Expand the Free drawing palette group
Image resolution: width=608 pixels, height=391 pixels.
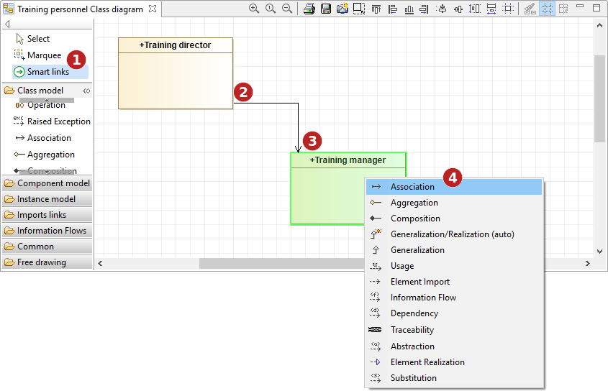47,262
